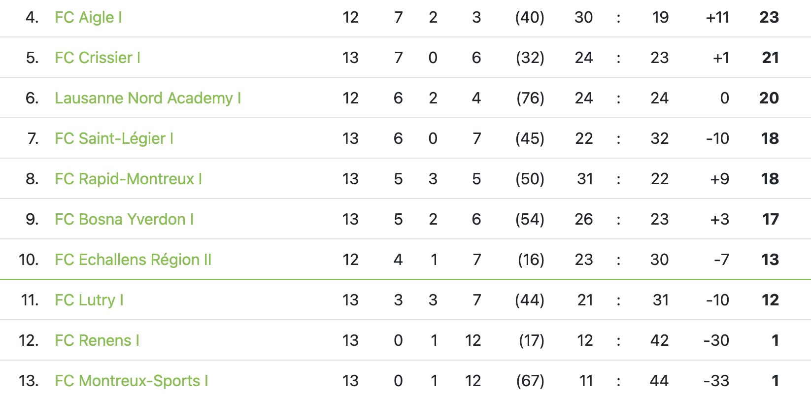Open the FC Renens I team link
Viewport: 811px width, 398px height.
pyautogui.click(x=97, y=341)
